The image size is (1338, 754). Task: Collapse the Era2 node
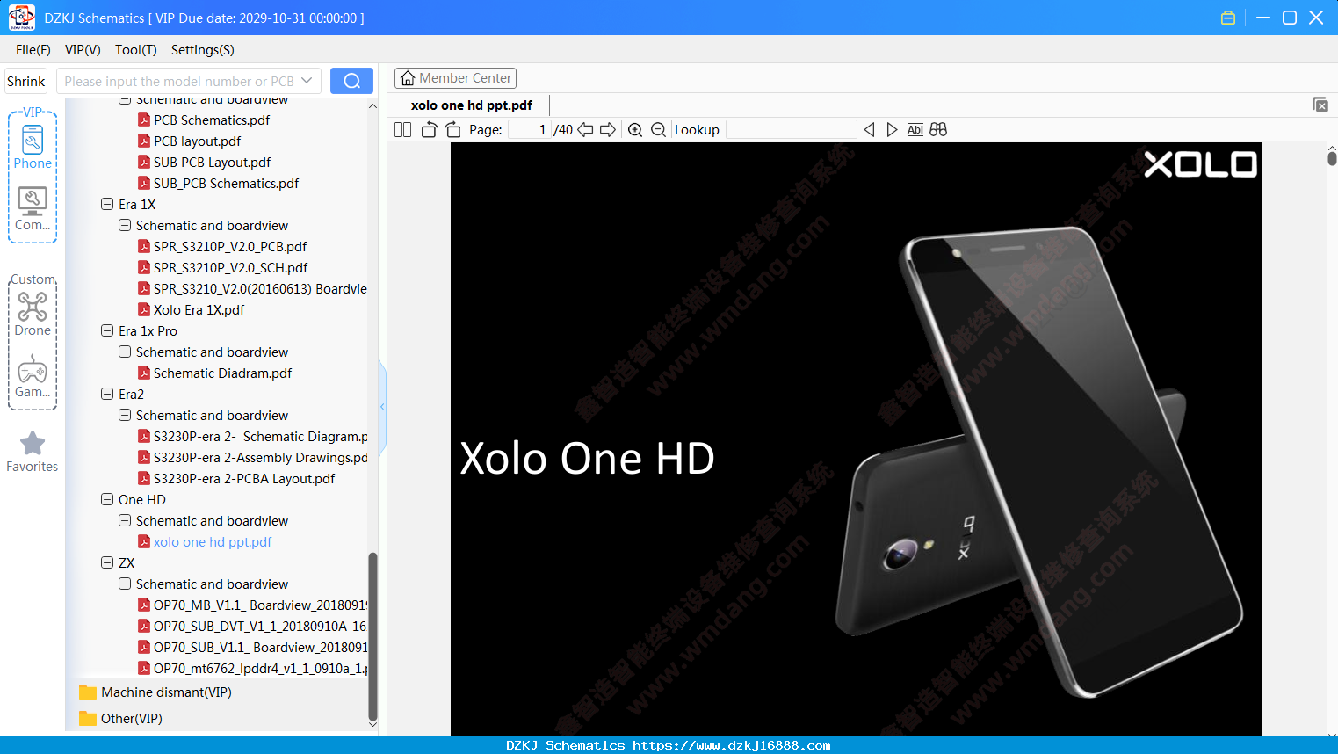point(107,394)
